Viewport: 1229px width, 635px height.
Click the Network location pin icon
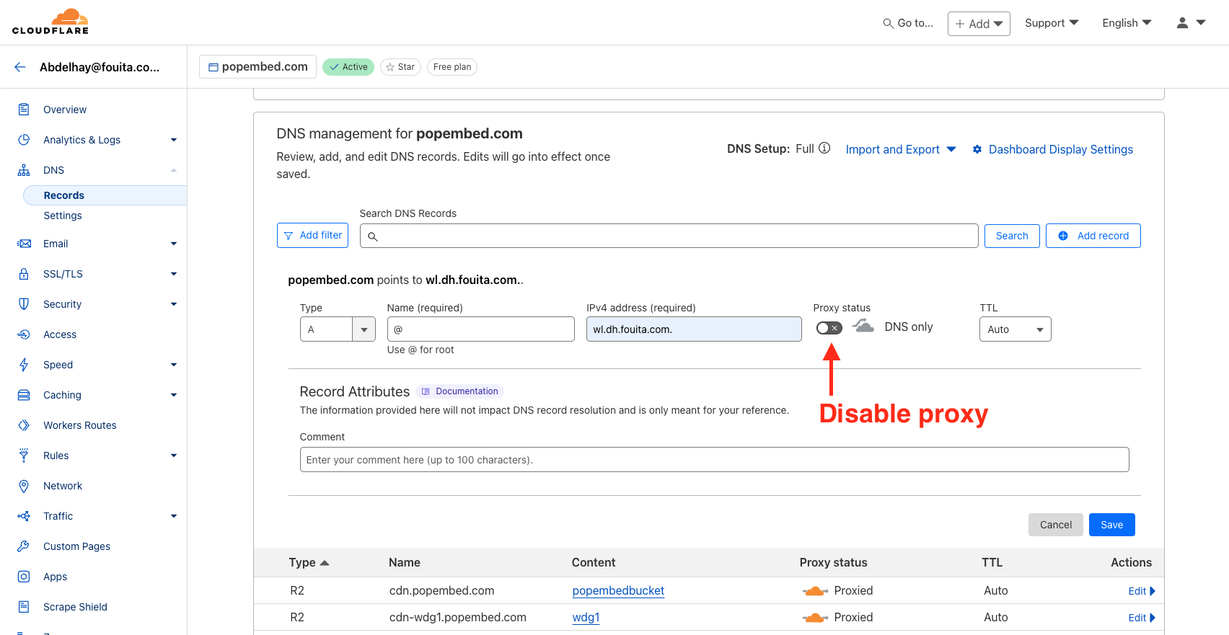[24, 486]
